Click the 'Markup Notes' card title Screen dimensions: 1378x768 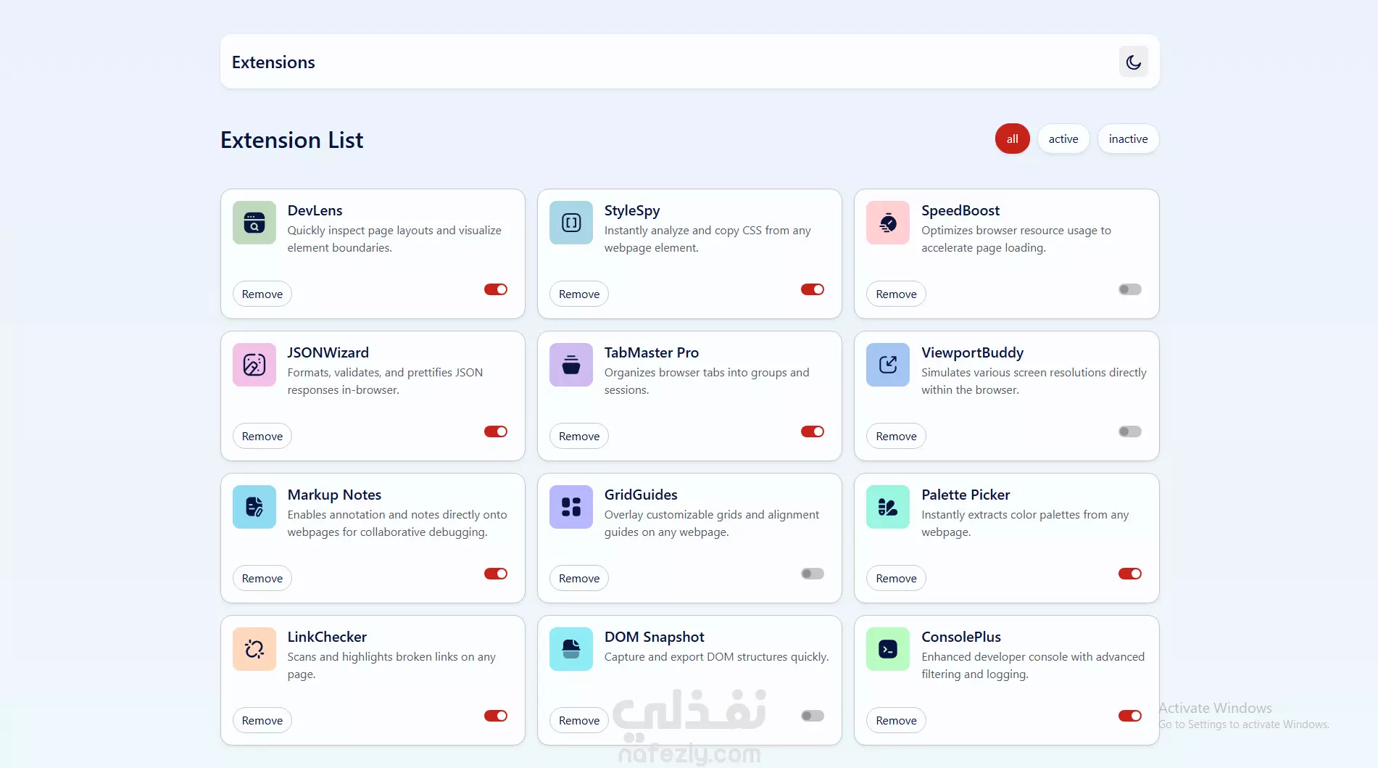334,495
